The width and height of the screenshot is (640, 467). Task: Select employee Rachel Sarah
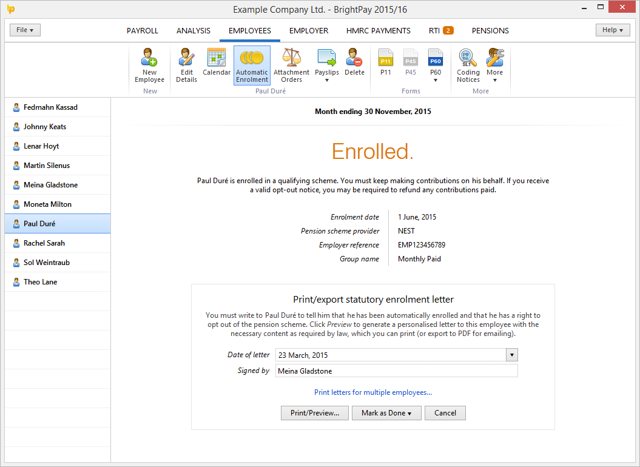click(58, 243)
